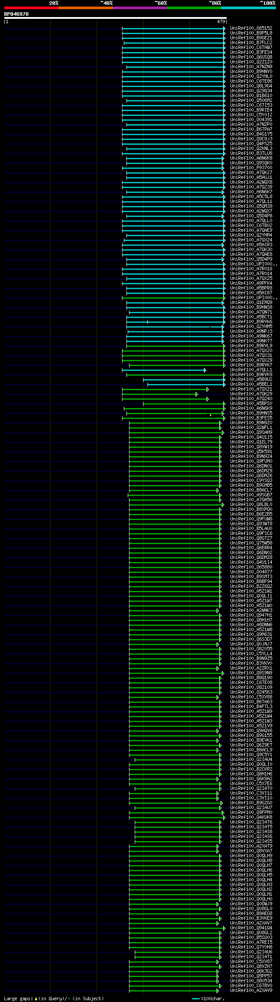Viewport: 280px width, 1002px height.
Task: Open hit UniRef100_B3FES5
Action: [x=251, y=418]
